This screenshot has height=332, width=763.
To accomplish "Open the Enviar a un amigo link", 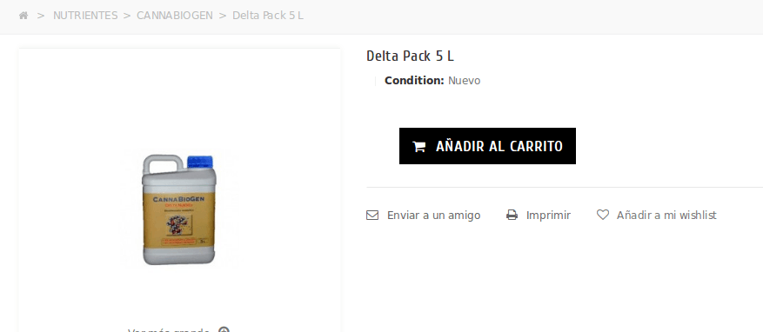I will (x=433, y=215).
